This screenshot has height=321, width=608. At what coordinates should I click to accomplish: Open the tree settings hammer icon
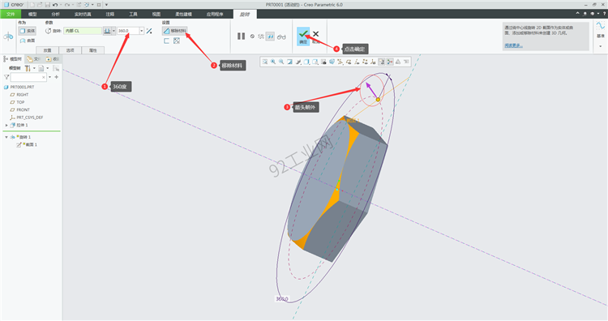pos(28,68)
